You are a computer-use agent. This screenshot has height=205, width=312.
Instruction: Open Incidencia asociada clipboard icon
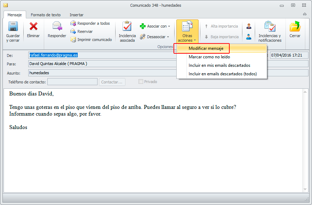click(x=127, y=26)
